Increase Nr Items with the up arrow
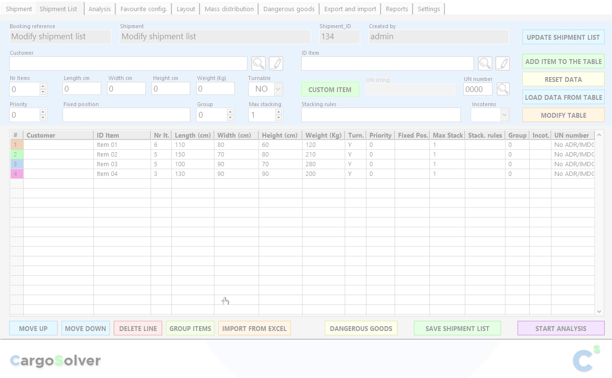Image resolution: width=612 pixels, height=378 pixels. (x=43, y=86)
